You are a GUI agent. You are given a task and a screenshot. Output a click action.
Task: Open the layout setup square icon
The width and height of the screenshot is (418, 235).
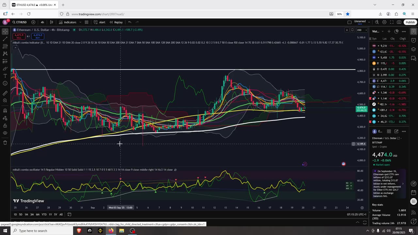[x=349, y=22]
